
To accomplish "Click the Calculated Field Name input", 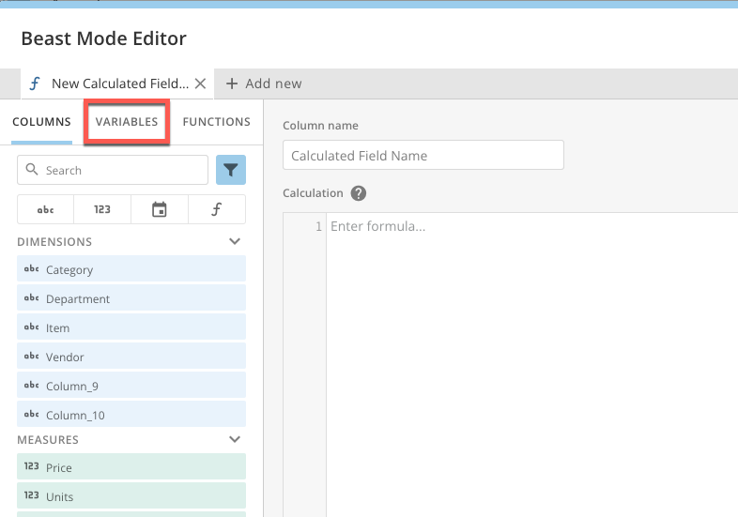I will tap(423, 156).
